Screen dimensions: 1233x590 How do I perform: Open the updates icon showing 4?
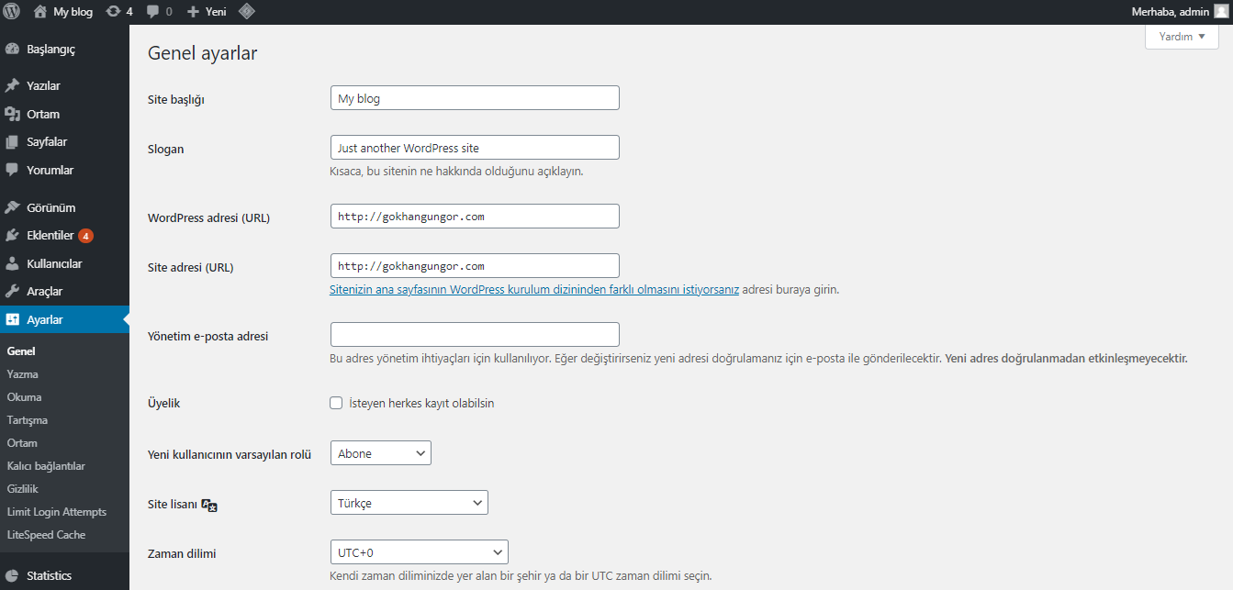113,12
